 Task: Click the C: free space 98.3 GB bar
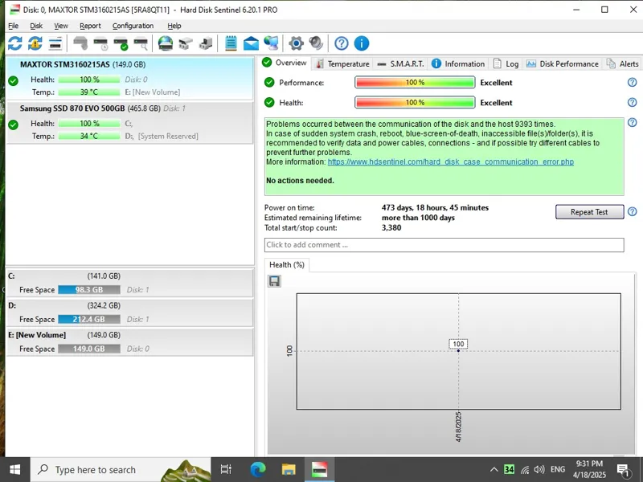tap(89, 290)
